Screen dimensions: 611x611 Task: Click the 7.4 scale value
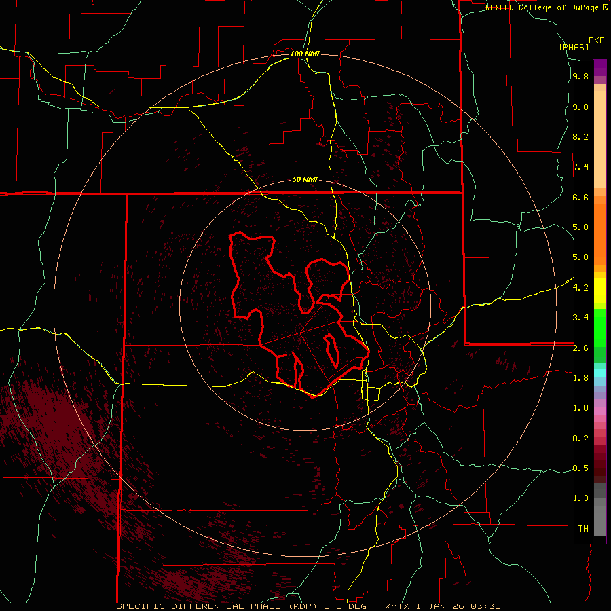(x=580, y=167)
